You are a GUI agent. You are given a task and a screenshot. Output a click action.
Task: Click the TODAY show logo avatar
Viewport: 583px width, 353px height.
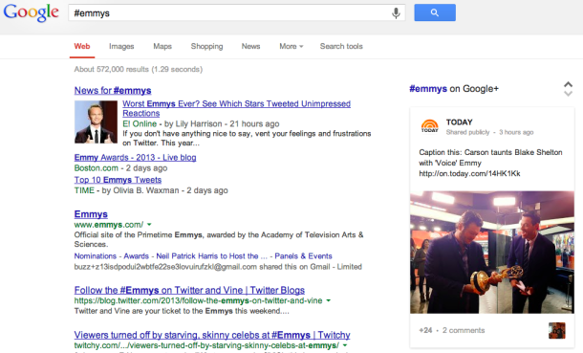[x=429, y=125]
